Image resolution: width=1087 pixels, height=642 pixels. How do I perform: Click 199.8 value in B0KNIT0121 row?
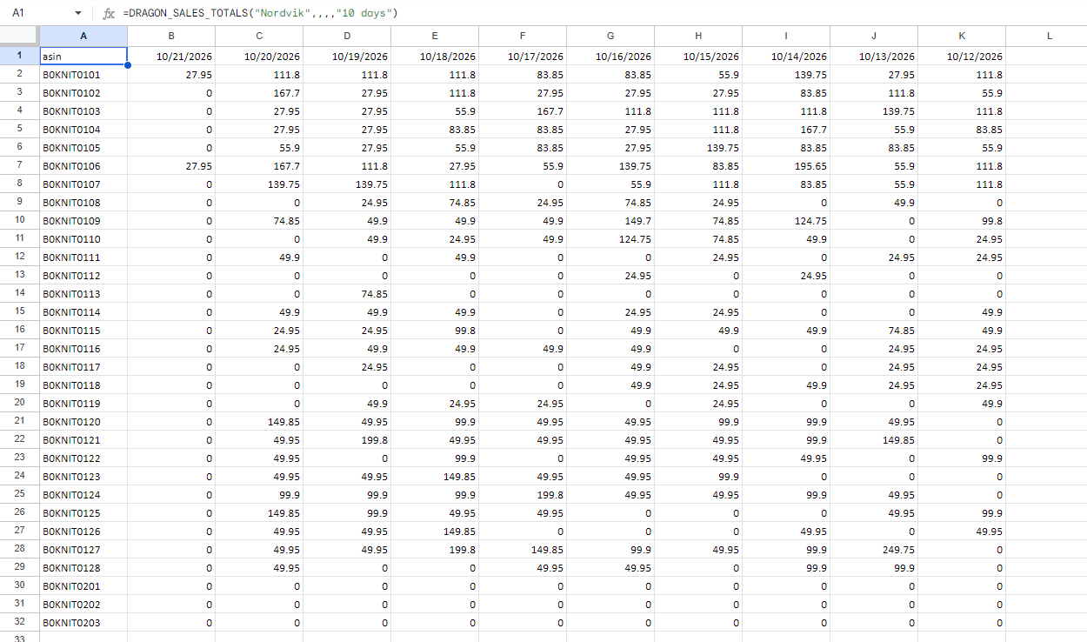click(347, 439)
